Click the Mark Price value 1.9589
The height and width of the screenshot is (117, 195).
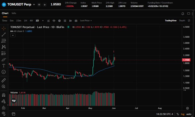95,6
